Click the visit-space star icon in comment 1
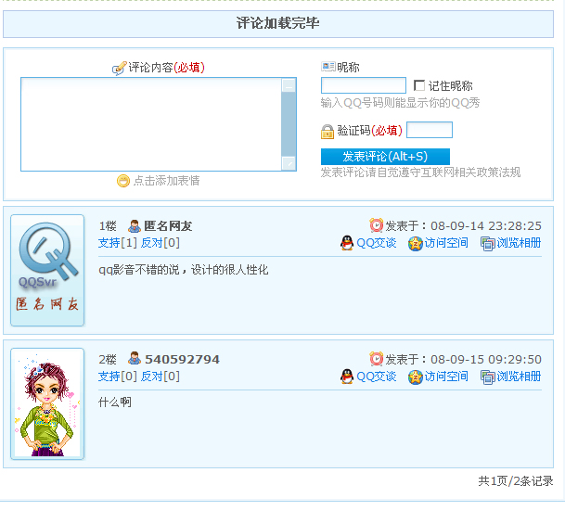 tap(415, 243)
